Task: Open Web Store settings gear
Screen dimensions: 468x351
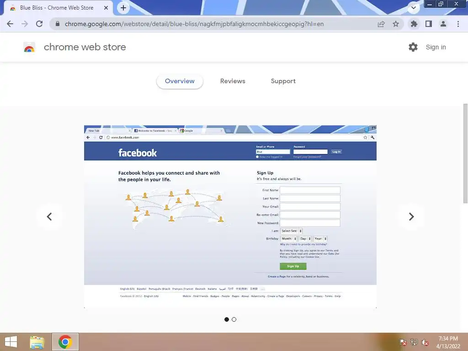Action: (x=413, y=47)
